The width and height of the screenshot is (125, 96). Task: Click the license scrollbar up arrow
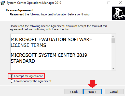click(x=113, y=36)
